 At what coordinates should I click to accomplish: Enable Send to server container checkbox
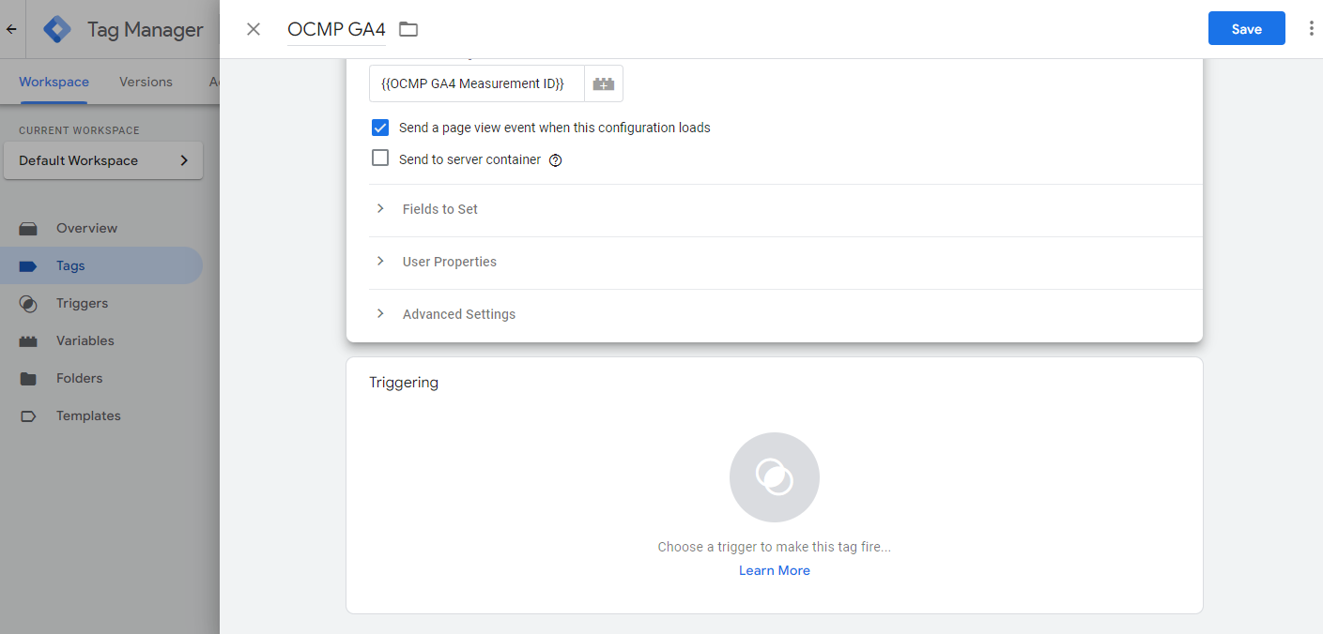(380, 158)
